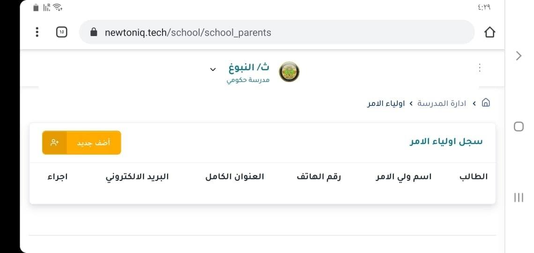534x253 pixels.
Task: Go to dashboard via breadcrumb home icon
Action: [486, 103]
